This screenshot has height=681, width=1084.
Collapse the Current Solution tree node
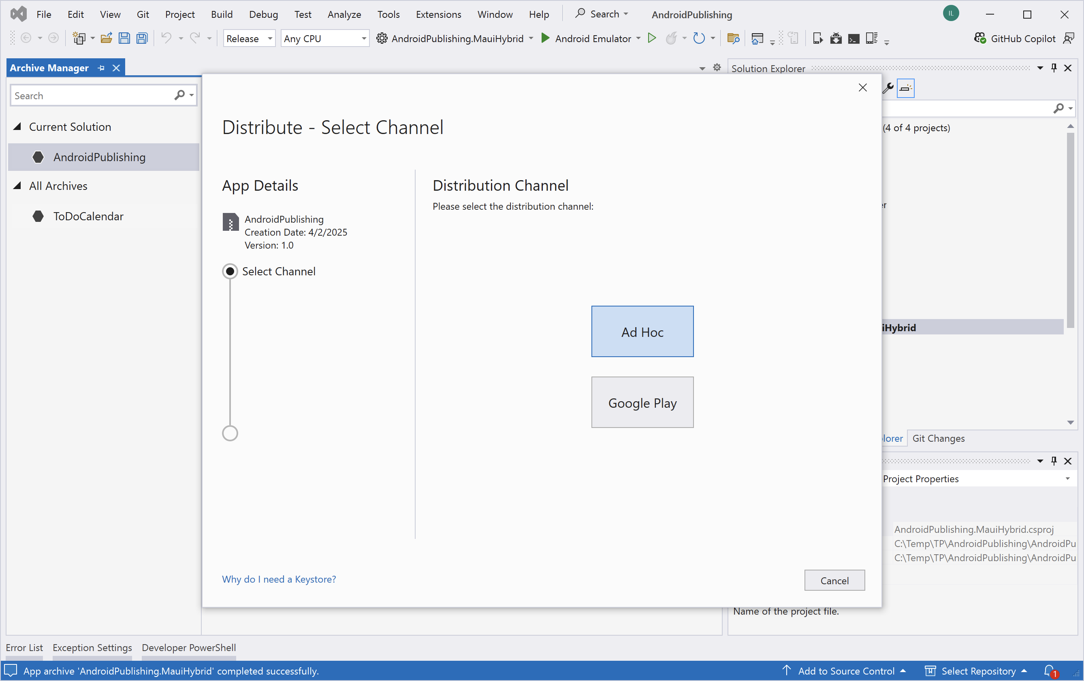coord(17,127)
